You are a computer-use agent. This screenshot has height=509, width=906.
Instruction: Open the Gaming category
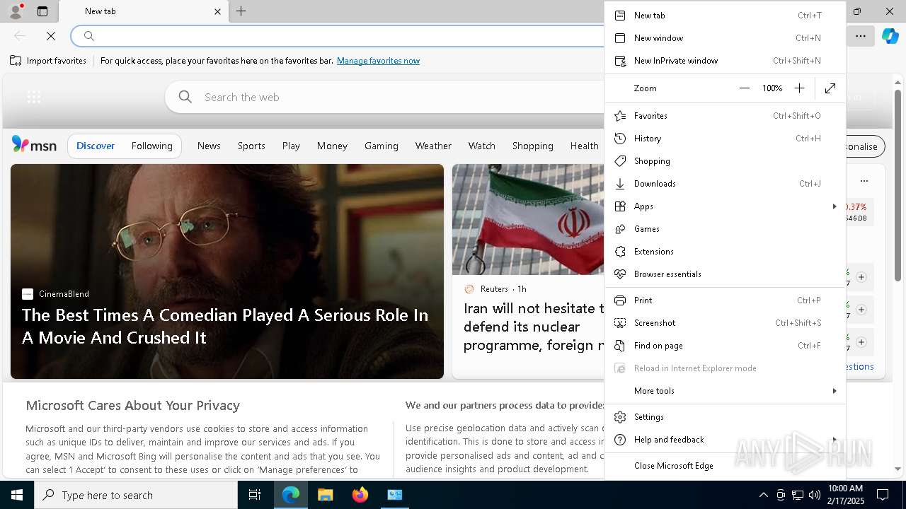[382, 146]
